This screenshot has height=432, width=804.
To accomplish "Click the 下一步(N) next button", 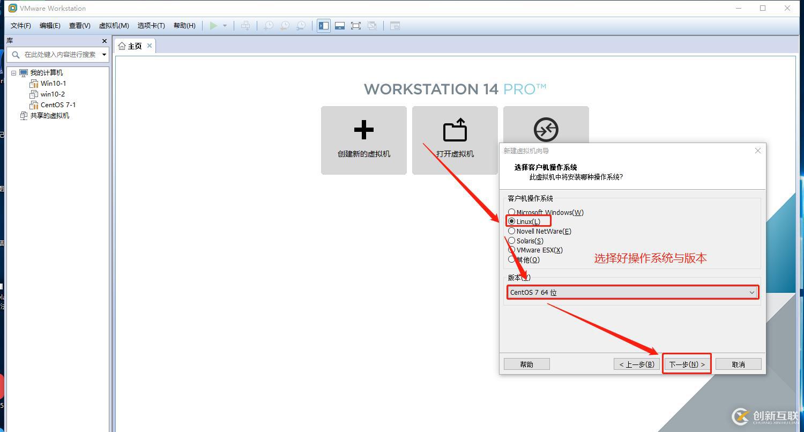I will point(687,364).
